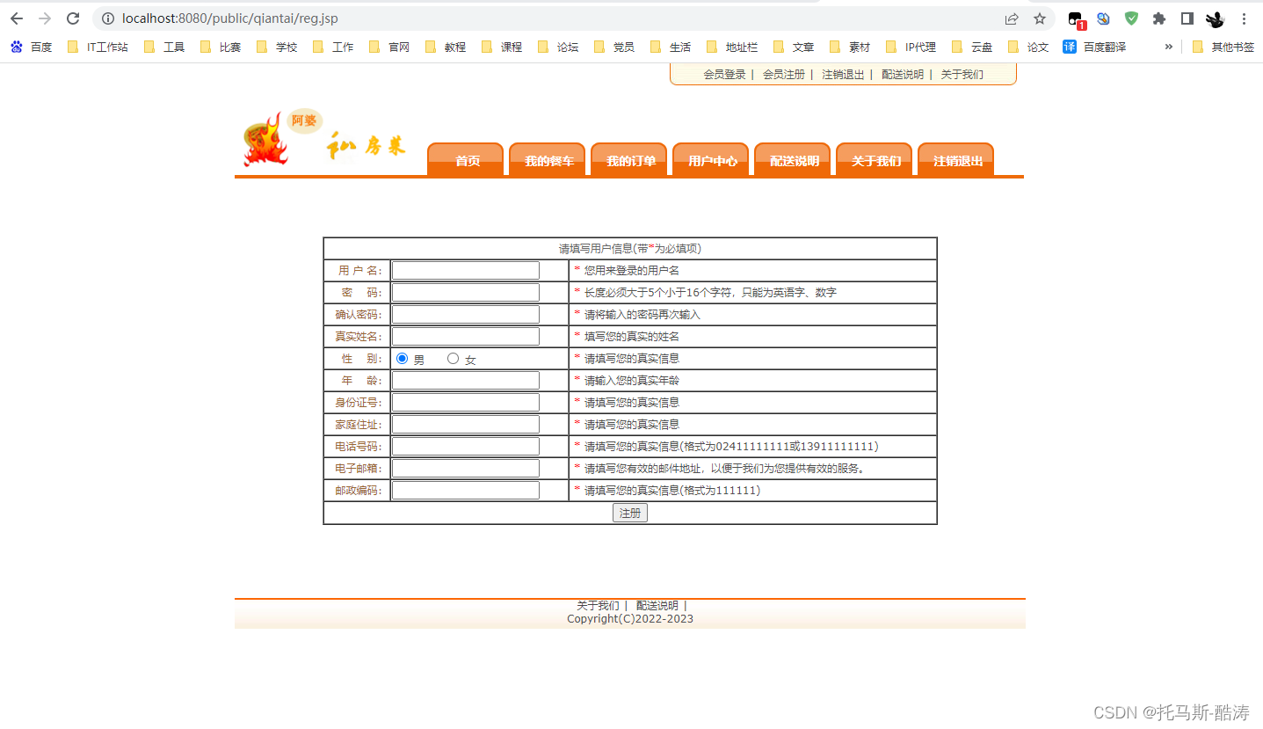This screenshot has height=729, width=1263.
Task: Open the 素材 bookmark folder
Action: (850, 47)
